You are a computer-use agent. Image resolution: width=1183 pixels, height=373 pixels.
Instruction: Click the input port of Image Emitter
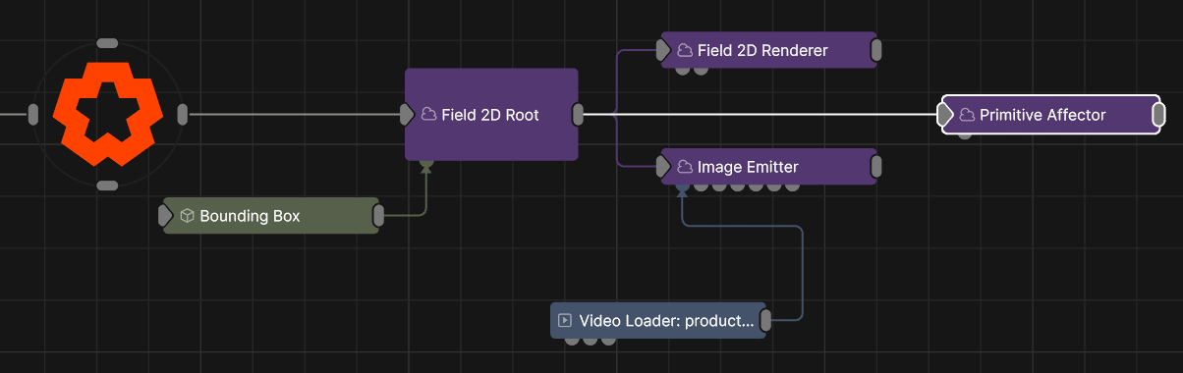coord(662,167)
